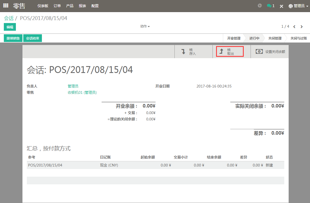Viewport: 310px width, 203px height.
Task: Open the conversations chat icon
Action: [269, 6]
